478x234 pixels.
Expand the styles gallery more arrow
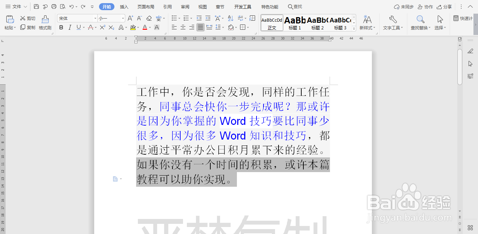click(x=354, y=29)
